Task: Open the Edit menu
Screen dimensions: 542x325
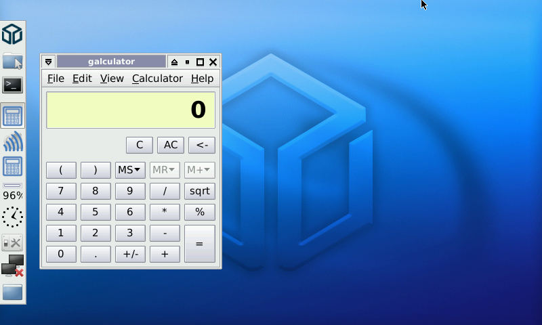Action: click(82, 79)
